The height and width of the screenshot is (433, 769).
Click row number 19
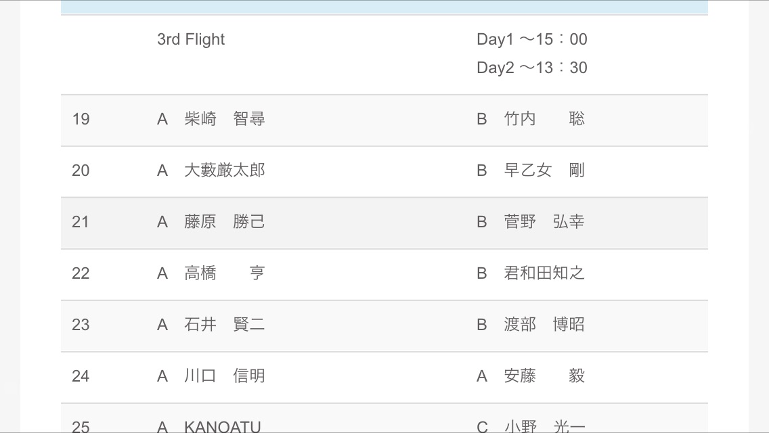pos(81,120)
